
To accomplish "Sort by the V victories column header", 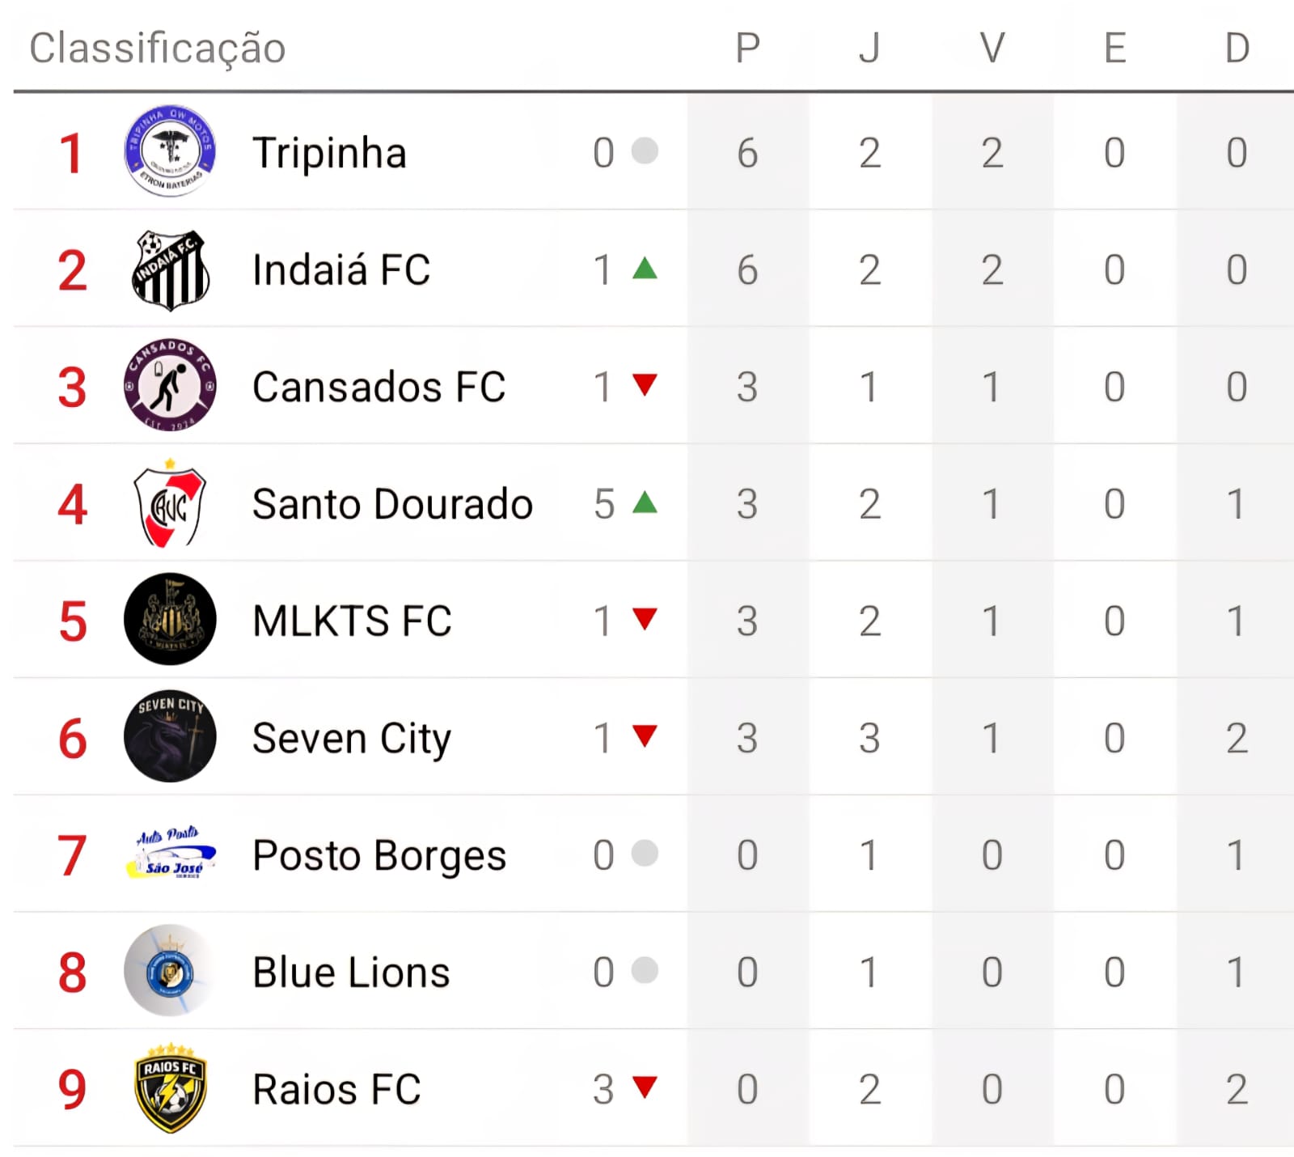I will 992,48.
